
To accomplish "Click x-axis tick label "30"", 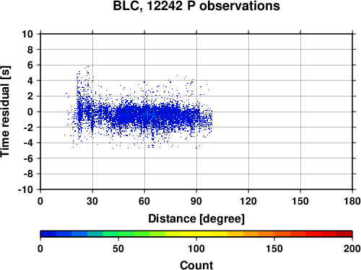I will [x=92, y=201].
